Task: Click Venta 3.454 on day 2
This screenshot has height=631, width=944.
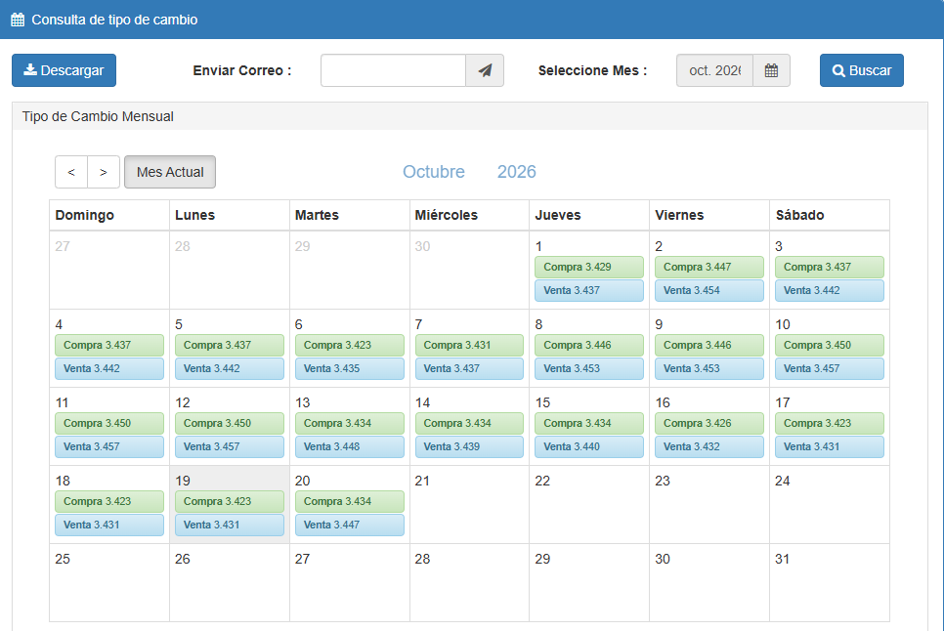Action: (x=709, y=290)
